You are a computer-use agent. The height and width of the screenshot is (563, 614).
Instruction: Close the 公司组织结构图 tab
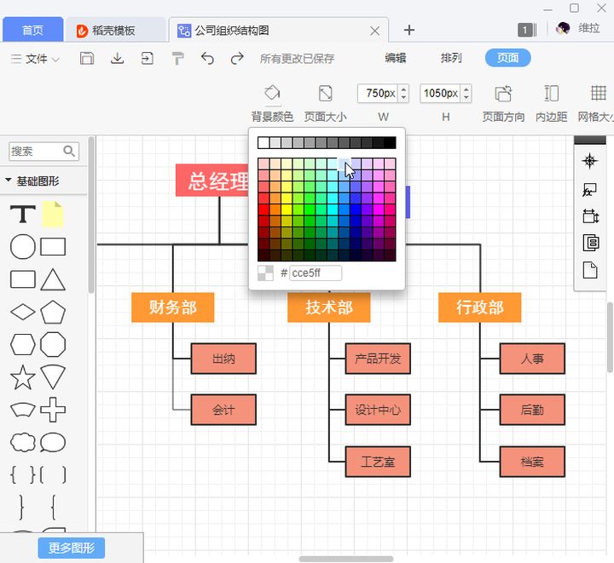tap(374, 31)
